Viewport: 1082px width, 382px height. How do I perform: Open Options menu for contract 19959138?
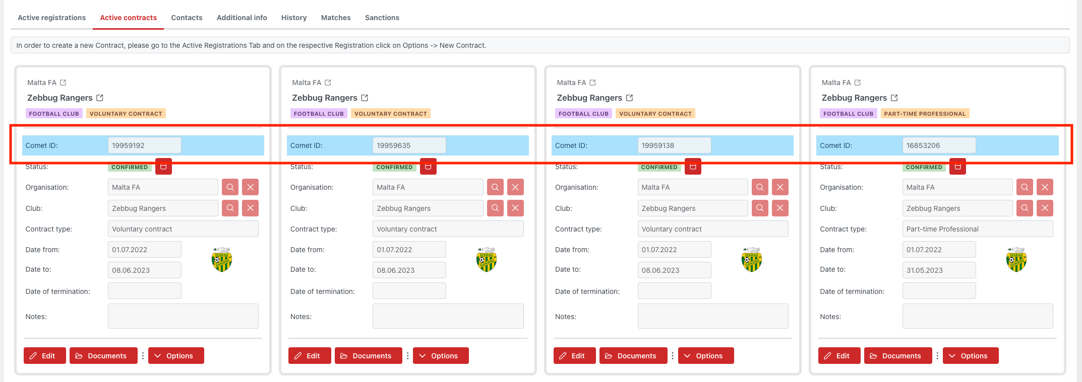[x=705, y=356]
